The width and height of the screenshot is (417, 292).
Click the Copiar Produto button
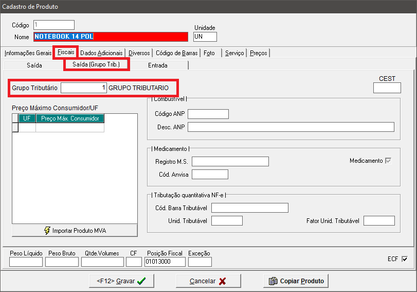point(296,281)
